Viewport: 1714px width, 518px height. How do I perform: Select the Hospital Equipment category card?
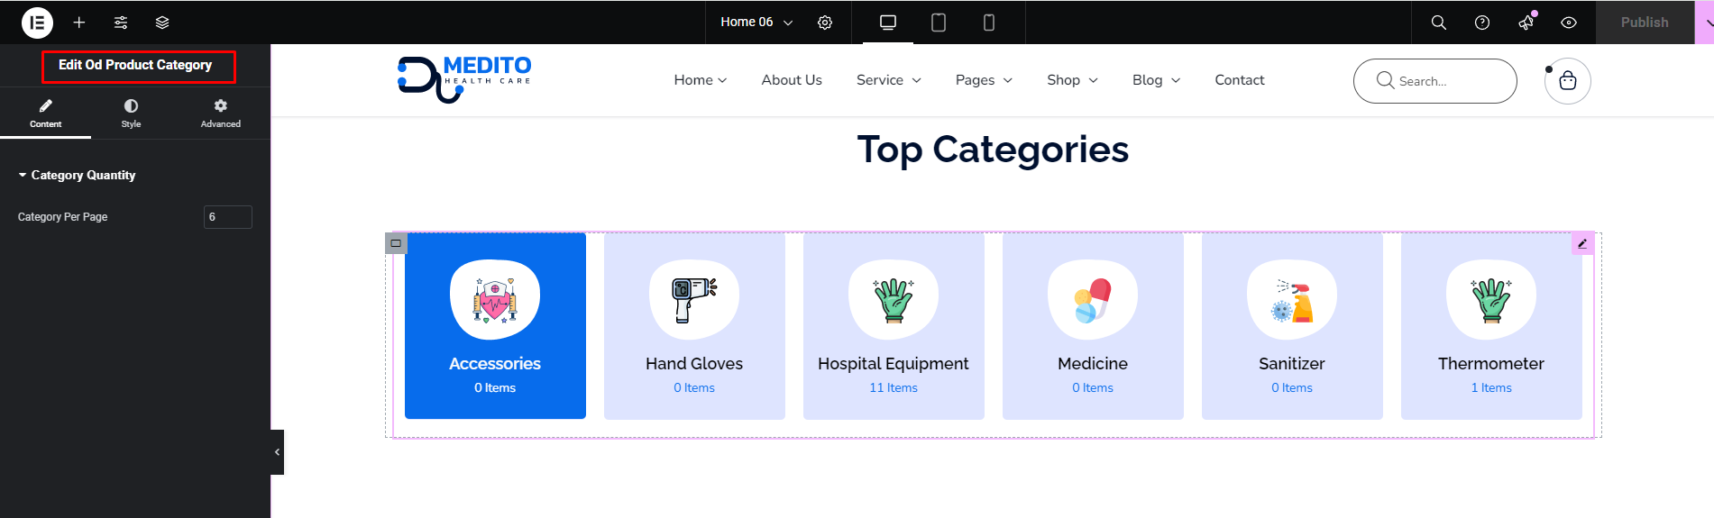(893, 326)
